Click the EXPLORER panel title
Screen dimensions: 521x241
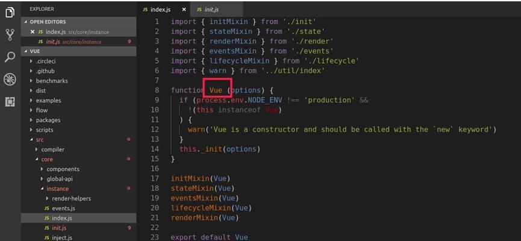42,9
